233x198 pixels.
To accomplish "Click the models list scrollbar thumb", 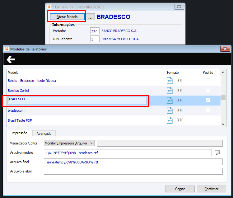I will coord(223,97).
